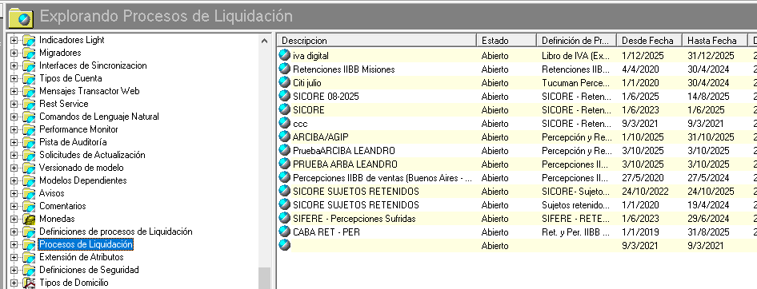Sort by the Descripcion column header
Image resolution: width=757 pixels, height=289 pixels.
(x=377, y=41)
